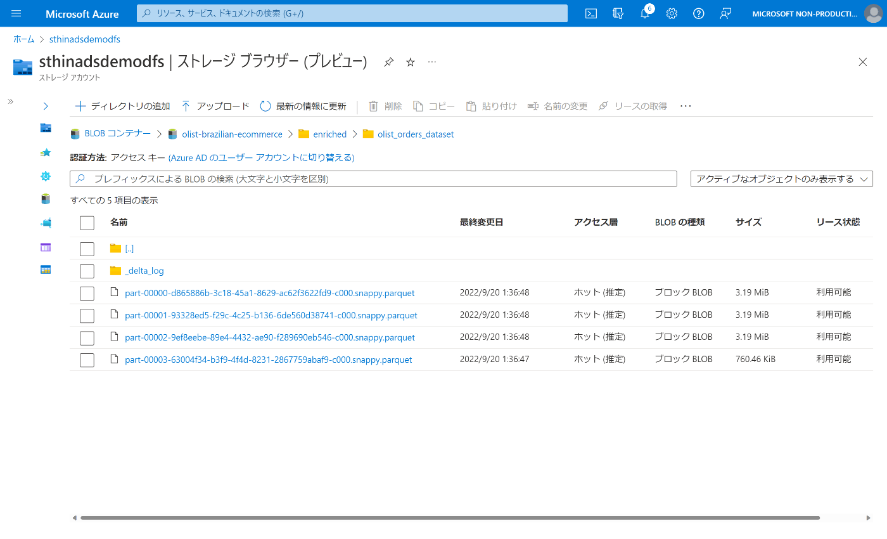Click the 削除 delete toolbar button
The width and height of the screenshot is (887, 539).
click(385, 106)
